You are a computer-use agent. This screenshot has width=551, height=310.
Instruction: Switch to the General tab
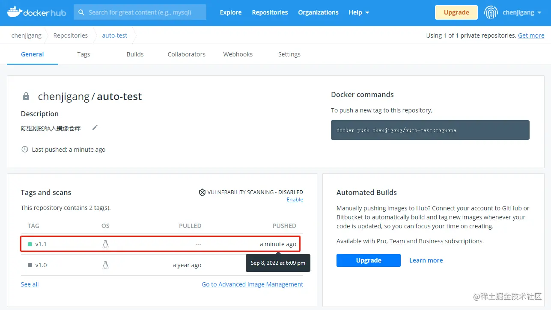click(x=33, y=54)
